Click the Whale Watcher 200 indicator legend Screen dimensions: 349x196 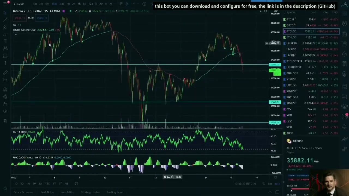(24, 30)
